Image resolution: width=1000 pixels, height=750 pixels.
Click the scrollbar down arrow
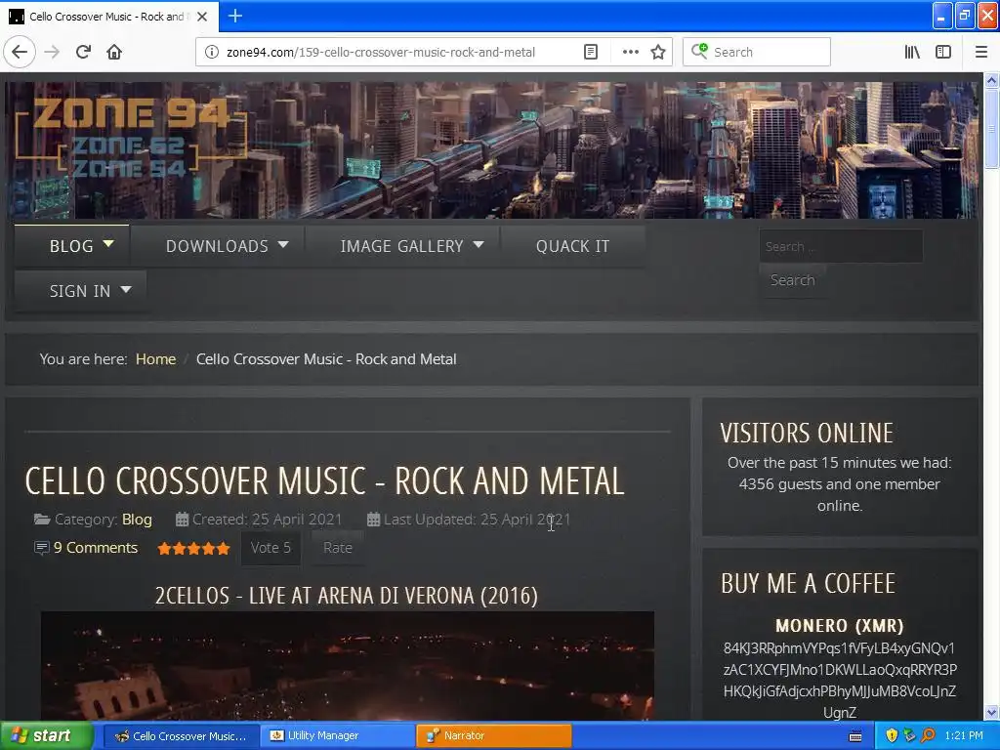point(991,712)
